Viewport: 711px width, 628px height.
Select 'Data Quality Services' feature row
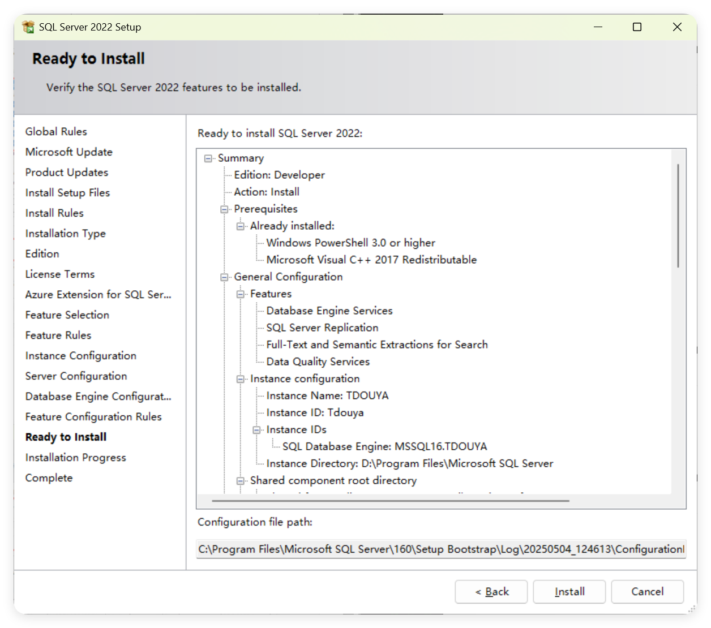[x=318, y=362]
